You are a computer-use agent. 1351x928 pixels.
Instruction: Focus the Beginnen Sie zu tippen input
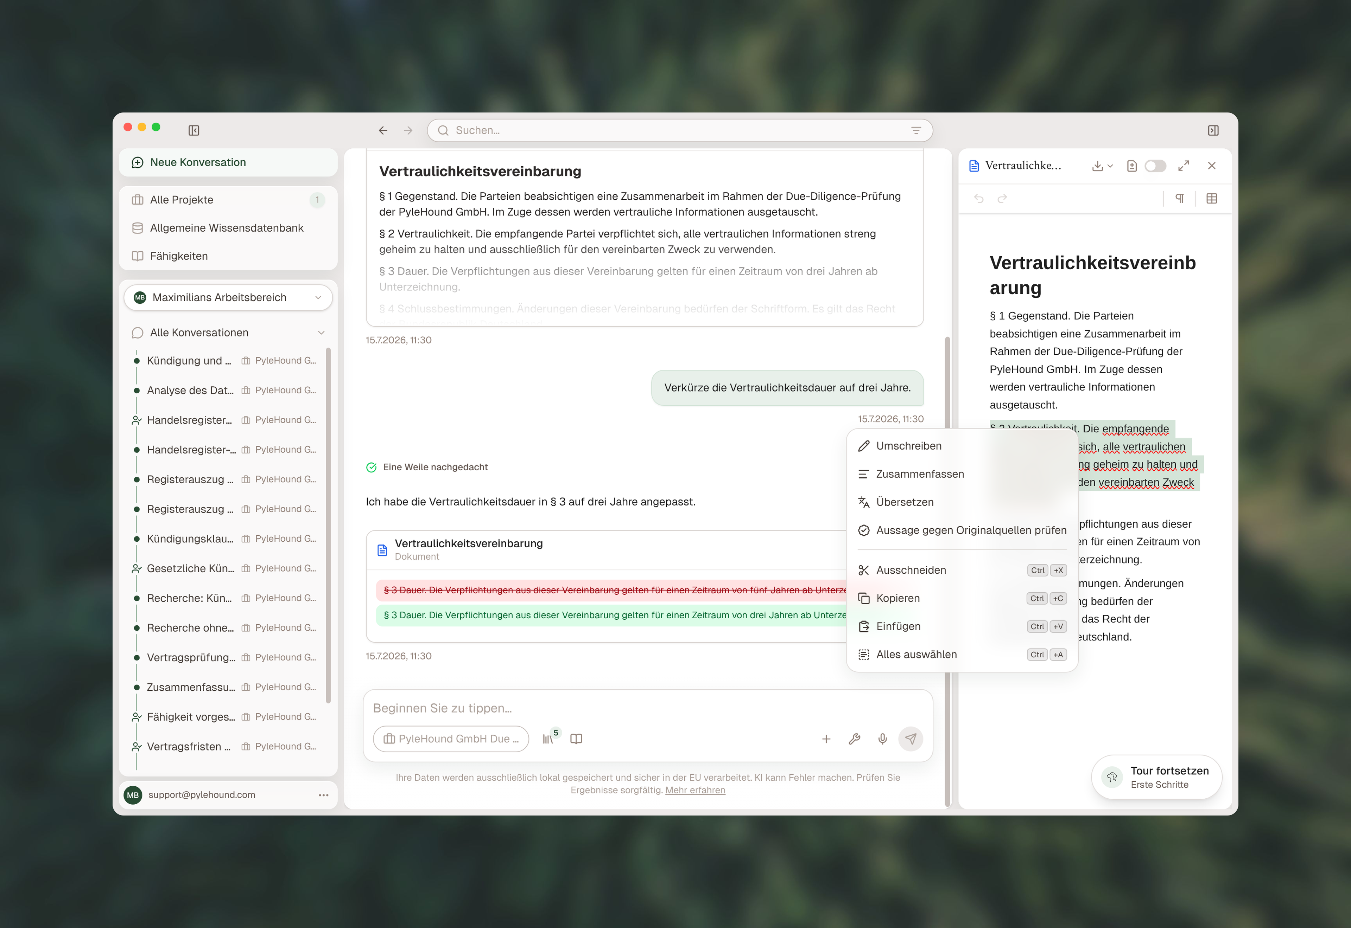(648, 708)
